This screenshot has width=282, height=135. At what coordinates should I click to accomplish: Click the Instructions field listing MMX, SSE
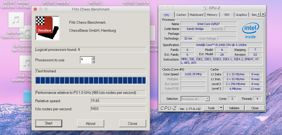[221, 61]
